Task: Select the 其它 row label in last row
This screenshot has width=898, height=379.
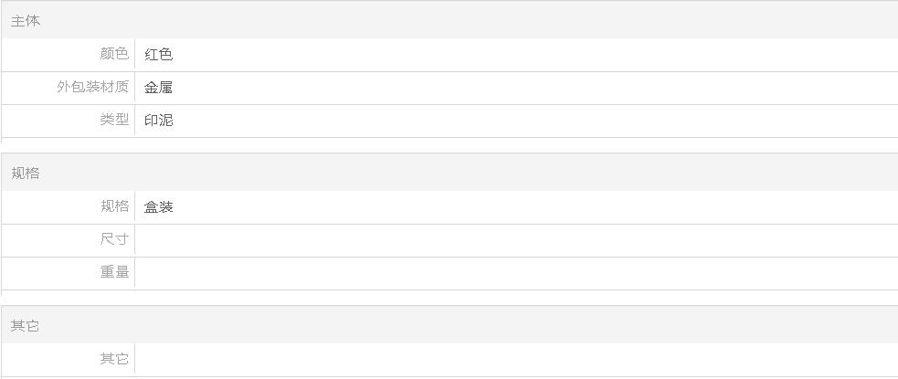Action: tap(114, 359)
